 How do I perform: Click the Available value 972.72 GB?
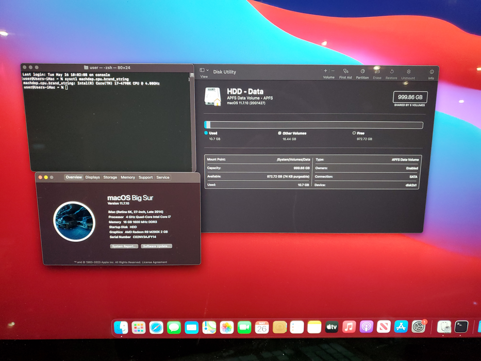click(x=288, y=176)
